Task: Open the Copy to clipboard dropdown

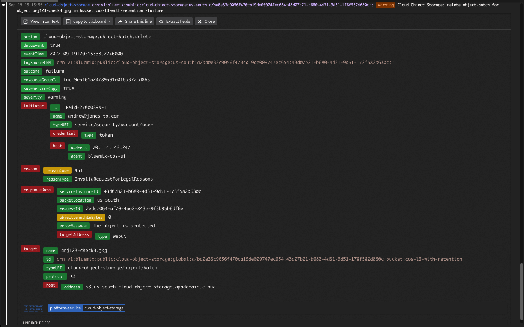Action: [x=89, y=21]
